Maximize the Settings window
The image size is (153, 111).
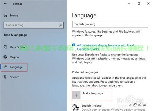pos(139,4)
